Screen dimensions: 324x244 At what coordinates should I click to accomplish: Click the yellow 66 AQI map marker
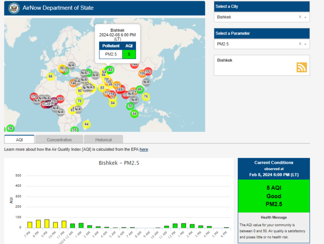[50, 77]
